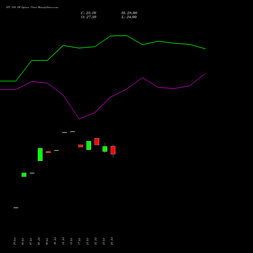Select the close value C: 25.10
The image size is (253, 253).
tap(89, 13)
